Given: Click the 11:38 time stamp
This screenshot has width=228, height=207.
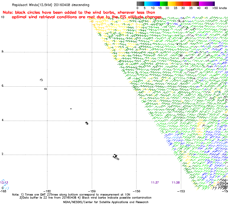Looking at the screenshot, I should (x=175, y=183).
